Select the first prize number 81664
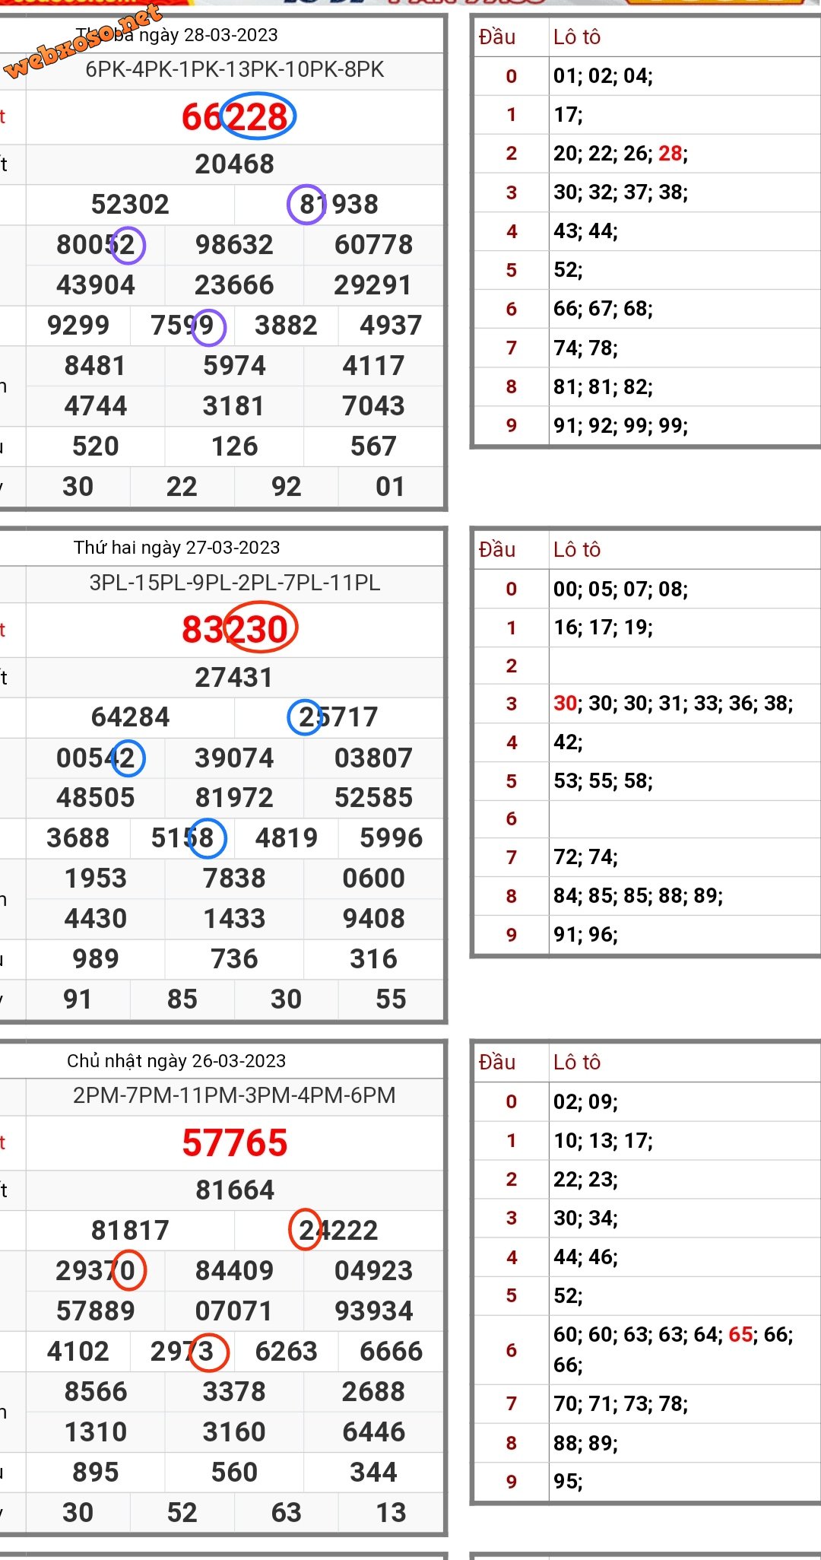This screenshot has height=1560, width=821. coord(235,1190)
